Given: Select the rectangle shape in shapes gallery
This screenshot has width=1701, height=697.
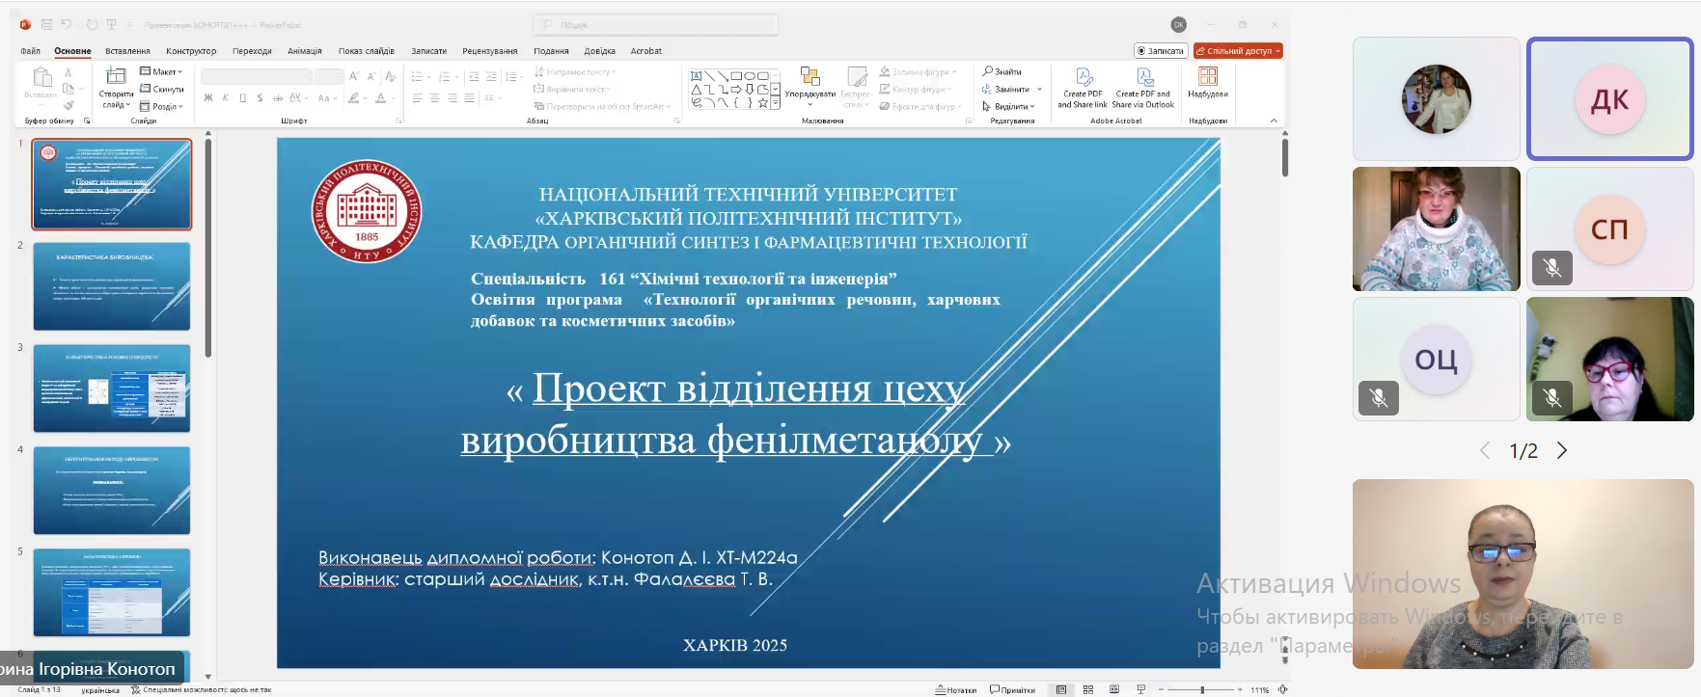Looking at the screenshot, I should [x=736, y=75].
